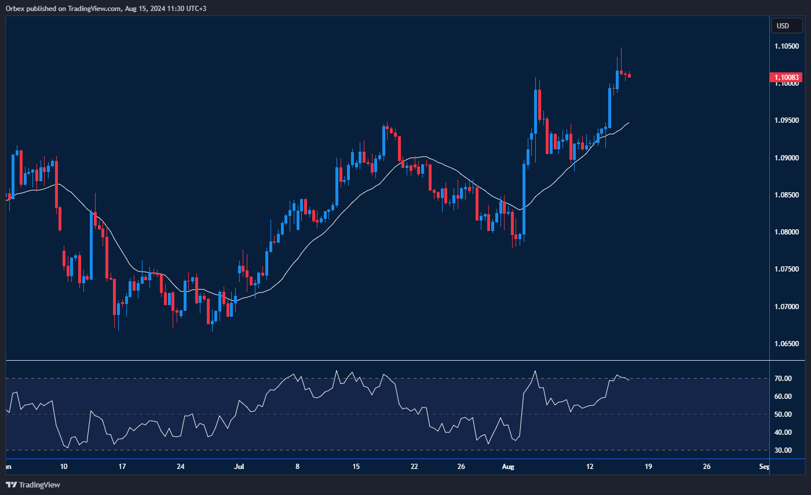
Task: Click the TradingView wordmark next to the logo
Action: tap(38, 485)
